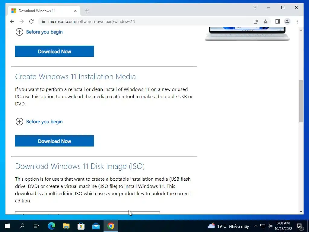Show hidden system tray icons
309x232 pixels.
click(255, 226)
